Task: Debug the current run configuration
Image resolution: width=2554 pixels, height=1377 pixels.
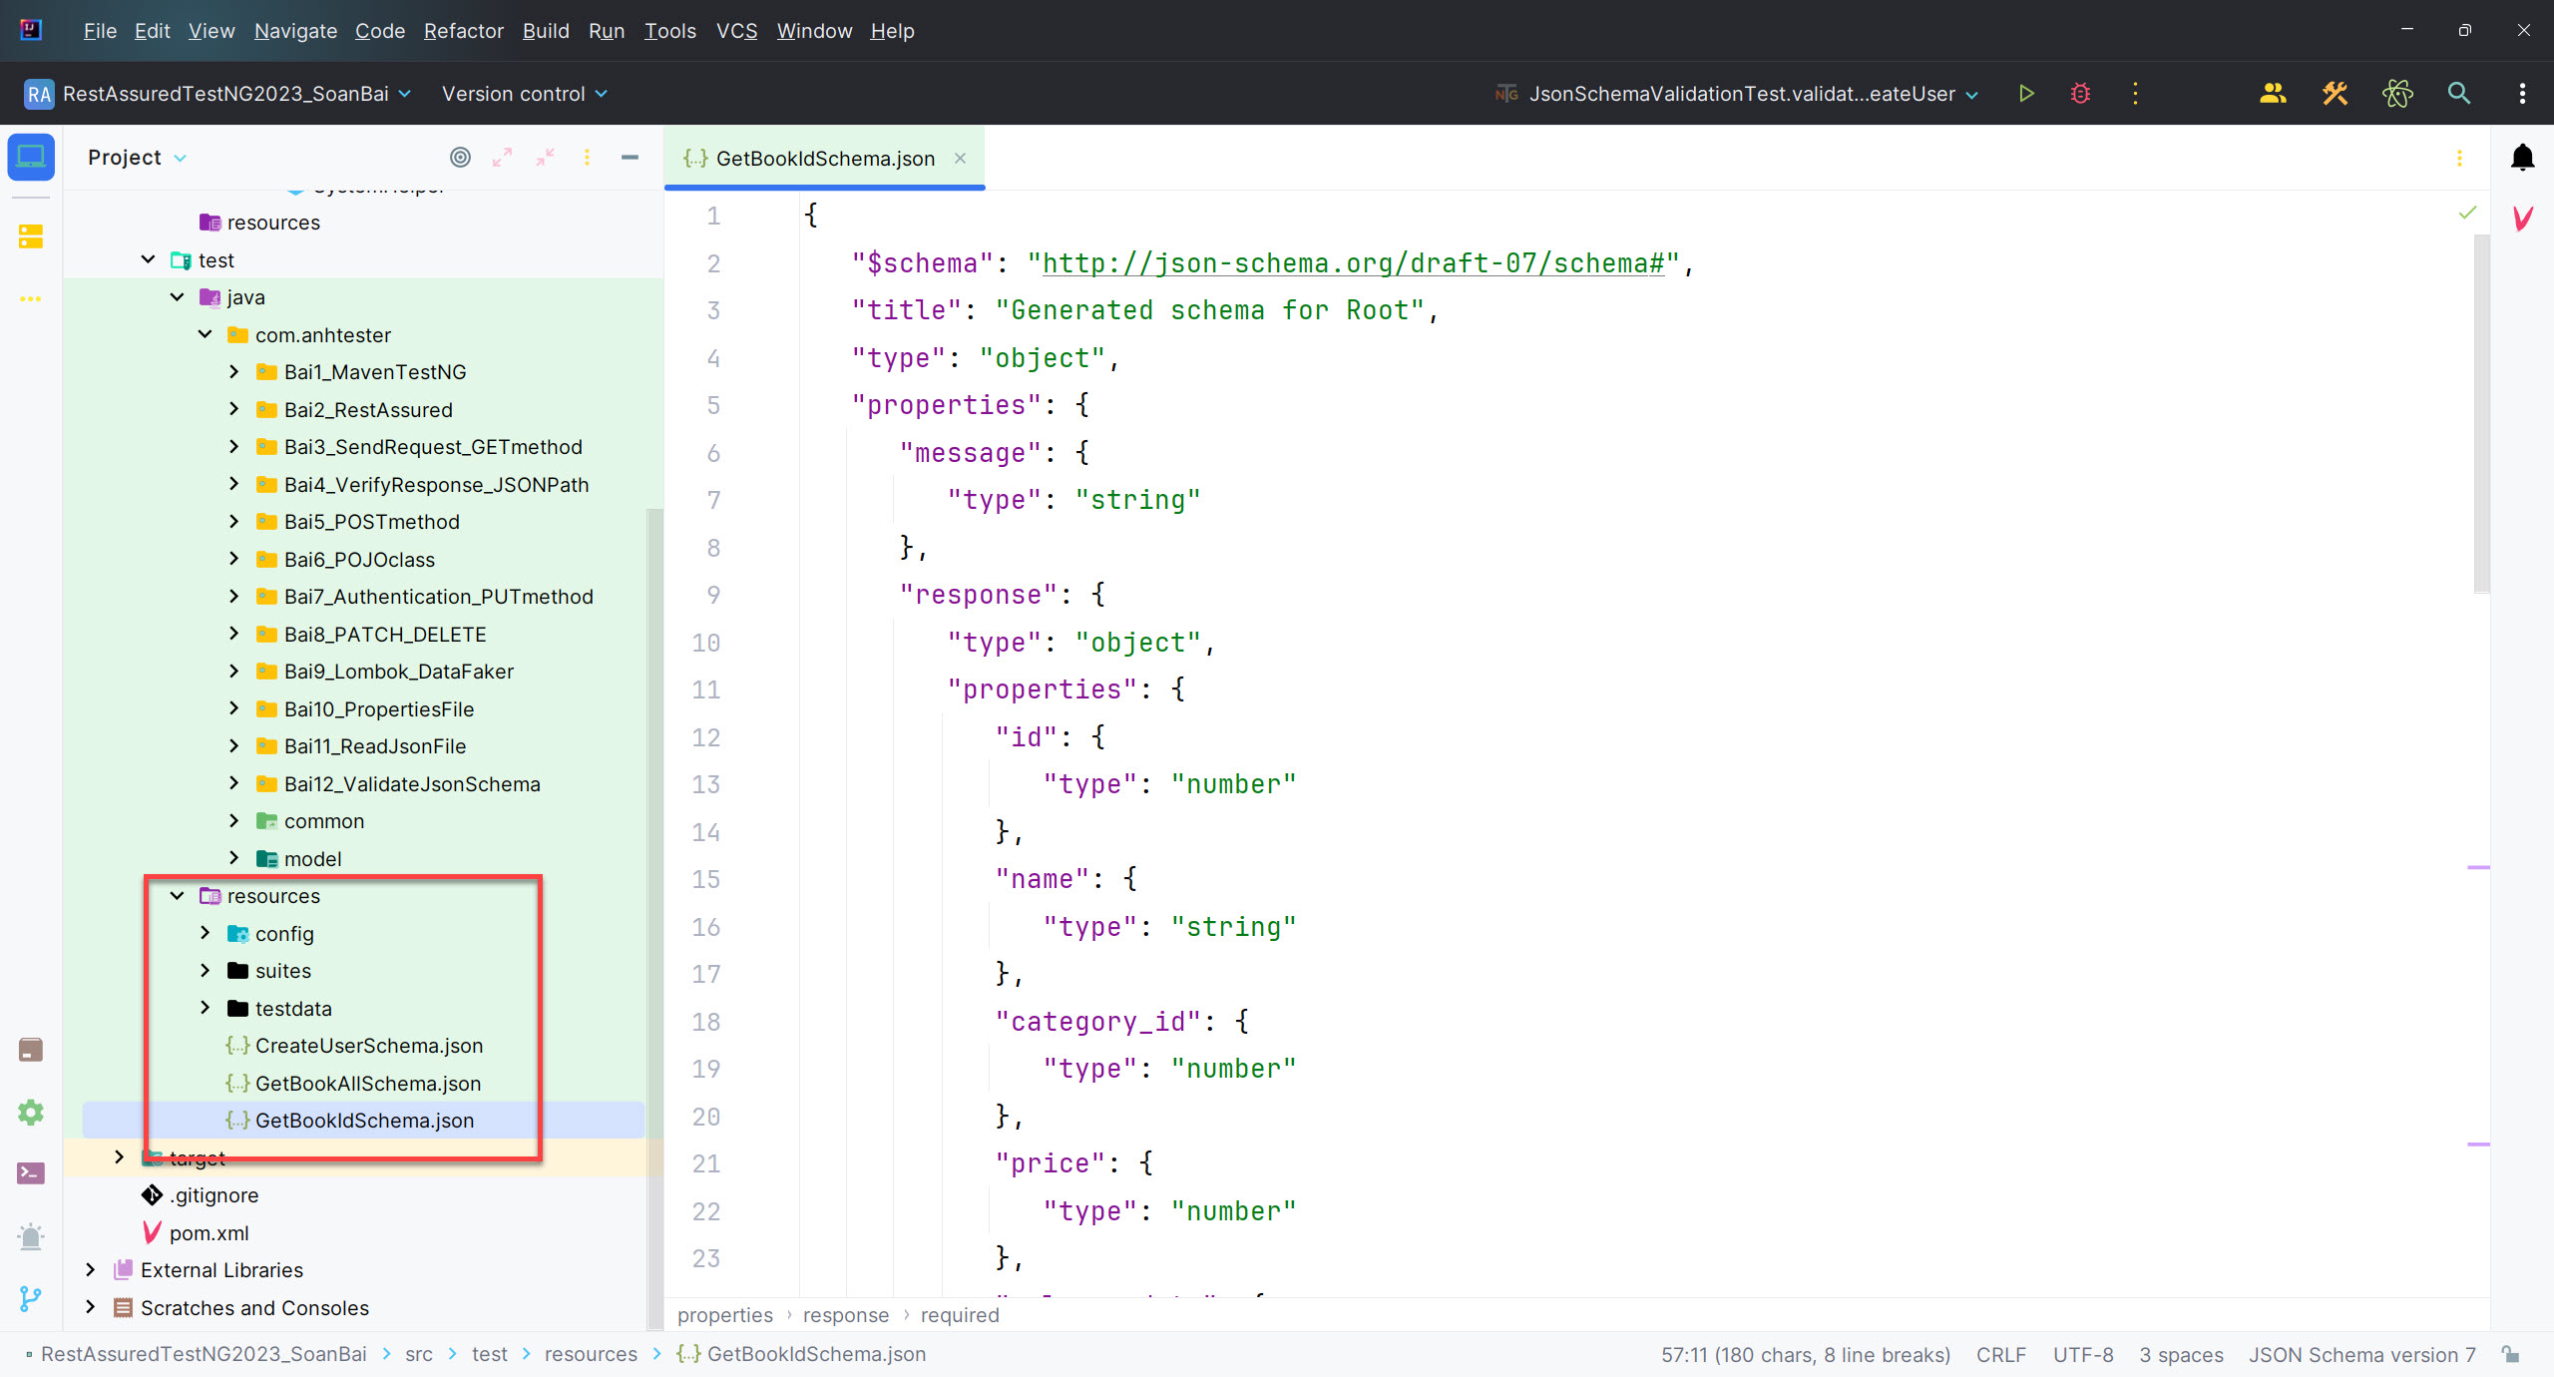Action: coord(2080,93)
